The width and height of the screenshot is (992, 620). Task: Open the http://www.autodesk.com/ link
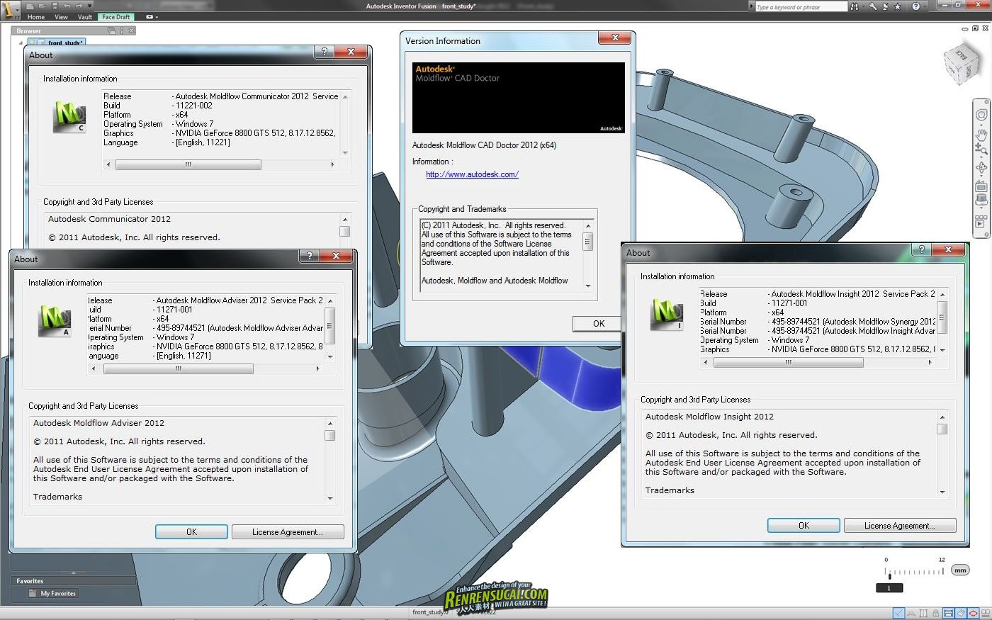click(472, 174)
